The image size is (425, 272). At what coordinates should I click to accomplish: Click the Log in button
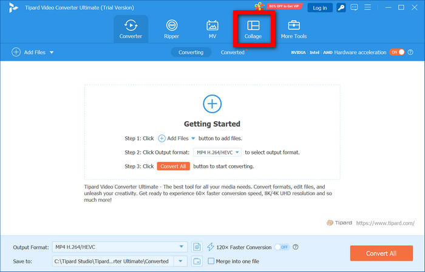point(319,7)
